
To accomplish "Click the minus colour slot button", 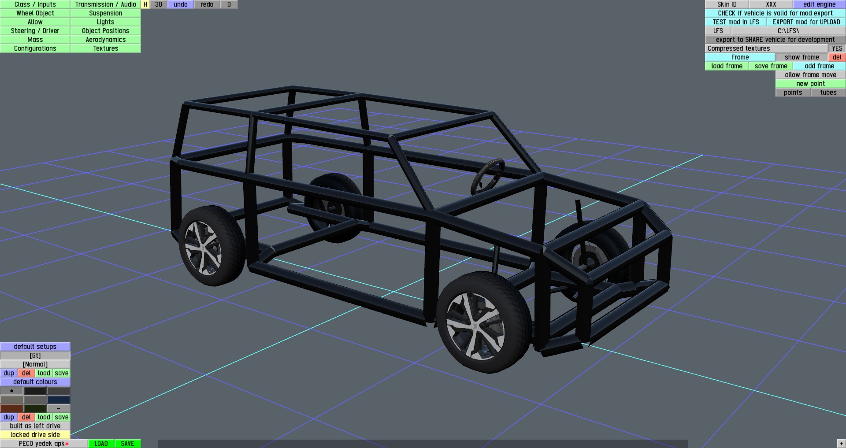I will pos(59,408).
